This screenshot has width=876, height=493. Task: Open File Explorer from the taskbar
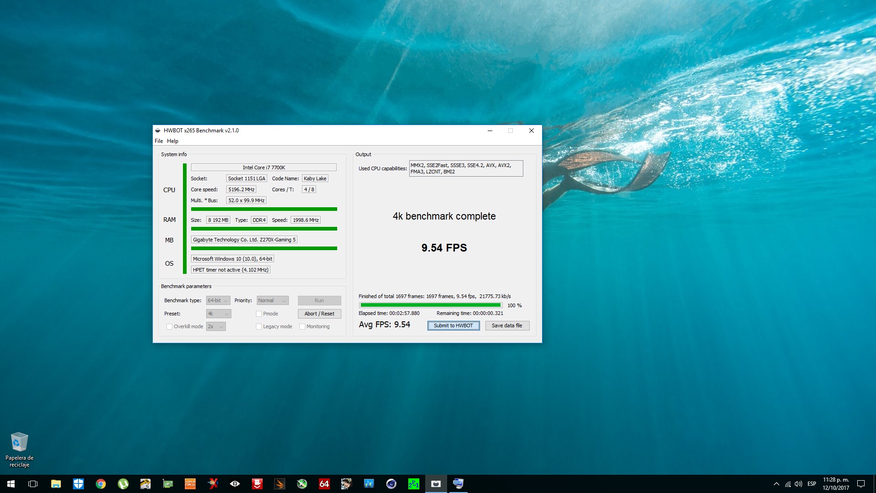[x=56, y=484]
